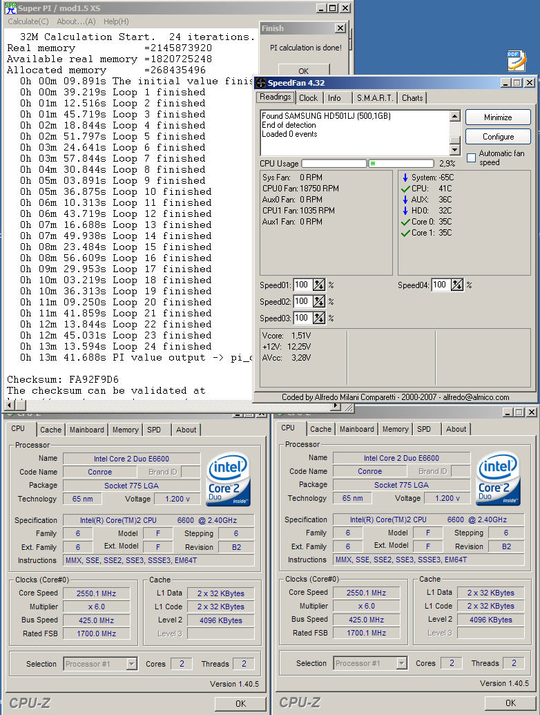The width and height of the screenshot is (540, 715).
Task: Click Super PI horizontal scrollbar left arrow
Action: [9, 406]
